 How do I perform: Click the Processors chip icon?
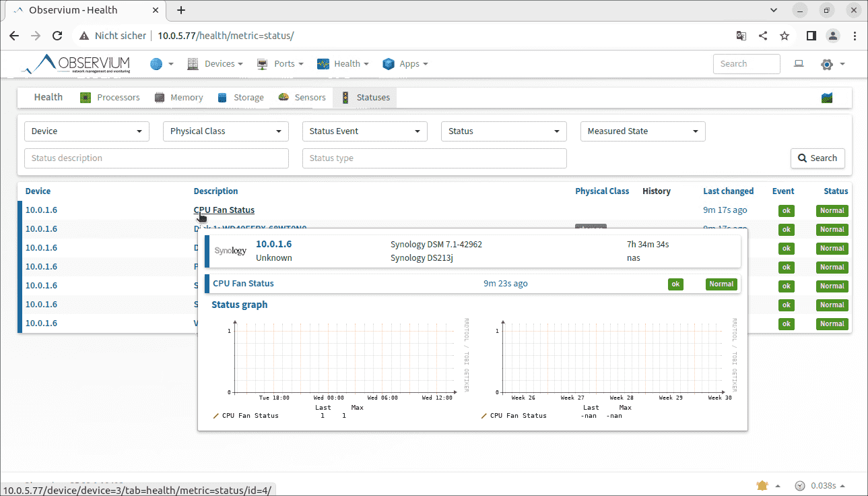click(86, 98)
